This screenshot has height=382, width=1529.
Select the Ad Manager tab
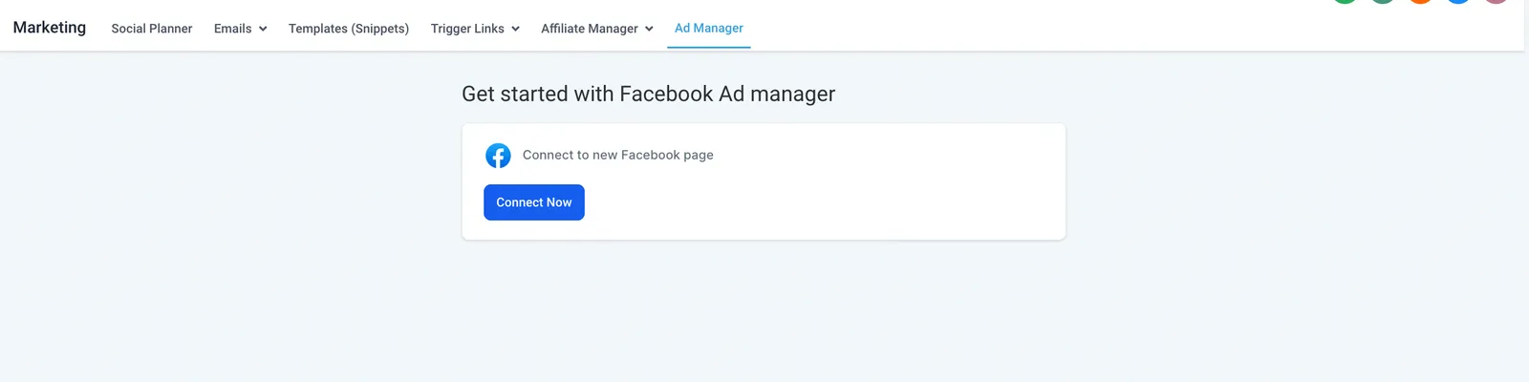click(709, 29)
